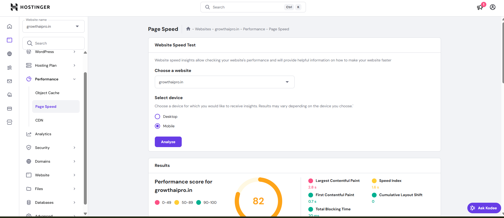Click the Files folder icon
504x218 pixels.
29,189
